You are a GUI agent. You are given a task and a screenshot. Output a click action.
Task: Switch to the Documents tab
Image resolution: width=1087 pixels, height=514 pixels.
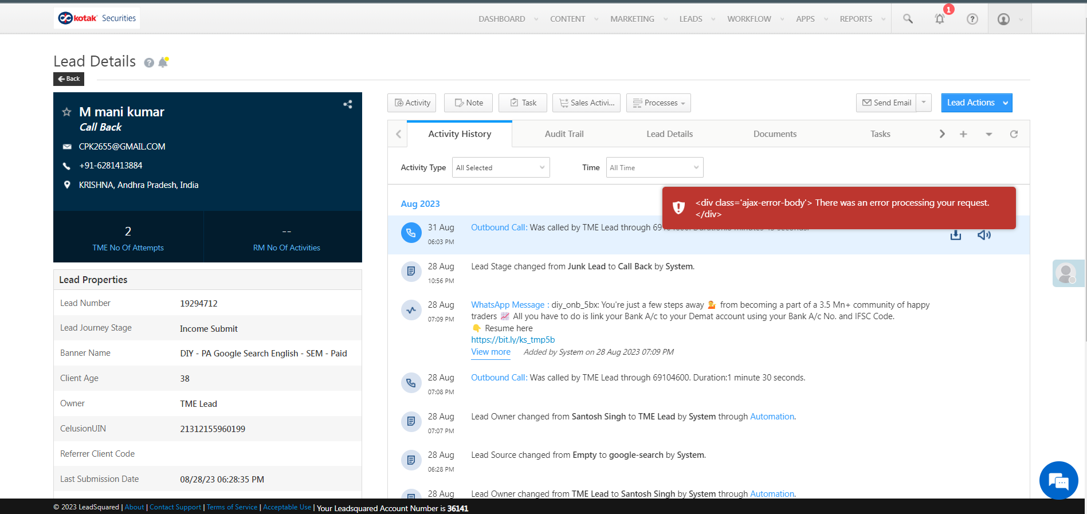click(774, 134)
